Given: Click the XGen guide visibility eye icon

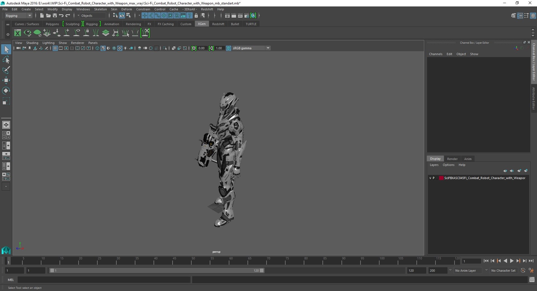Looking at the screenshot, I should (x=76, y=33).
